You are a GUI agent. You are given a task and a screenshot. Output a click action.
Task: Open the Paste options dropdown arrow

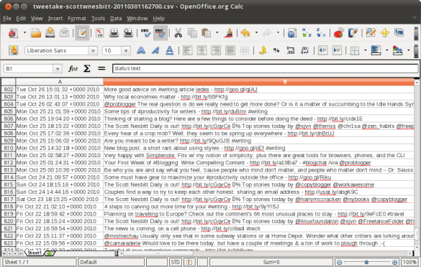(217, 33)
